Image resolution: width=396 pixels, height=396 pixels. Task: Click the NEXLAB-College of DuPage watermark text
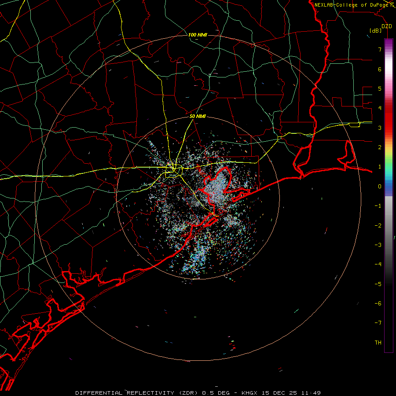coord(351,5)
